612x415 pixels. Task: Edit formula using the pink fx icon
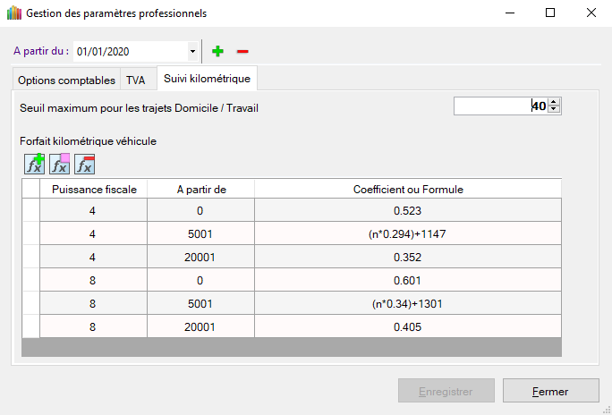(60, 164)
